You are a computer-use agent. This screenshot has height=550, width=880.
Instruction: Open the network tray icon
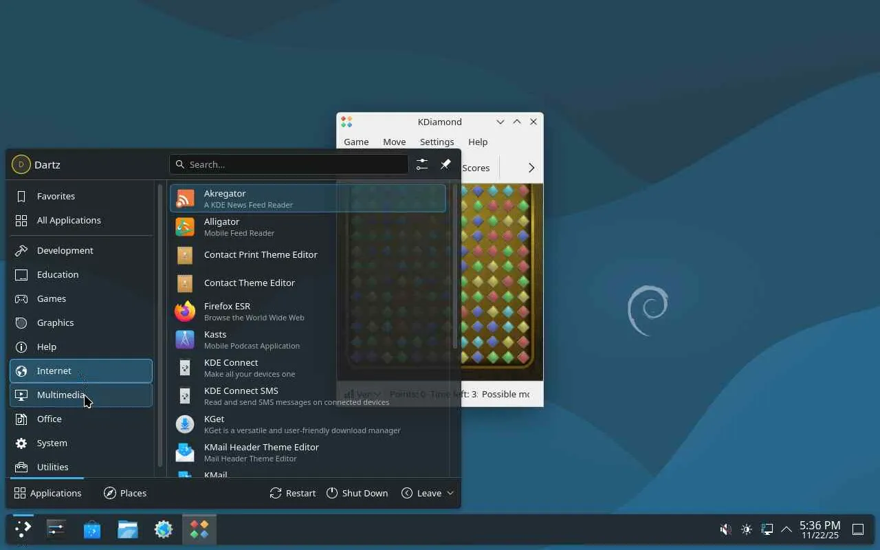tap(767, 529)
